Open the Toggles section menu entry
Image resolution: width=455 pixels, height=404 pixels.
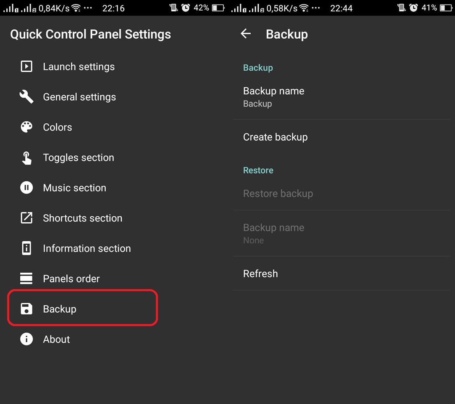pyautogui.click(x=78, y=158)
